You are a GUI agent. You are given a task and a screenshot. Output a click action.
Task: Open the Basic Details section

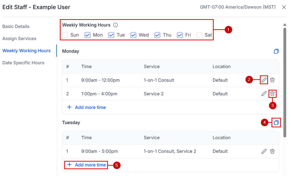pyautogui.click(x=16, y=26)
